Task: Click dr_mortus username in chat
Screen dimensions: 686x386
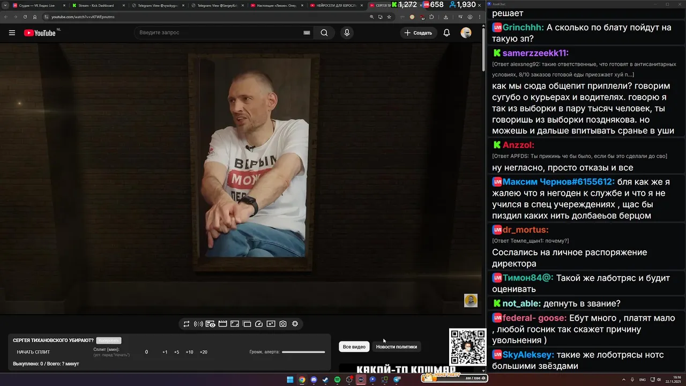Action: pos(526,229)
